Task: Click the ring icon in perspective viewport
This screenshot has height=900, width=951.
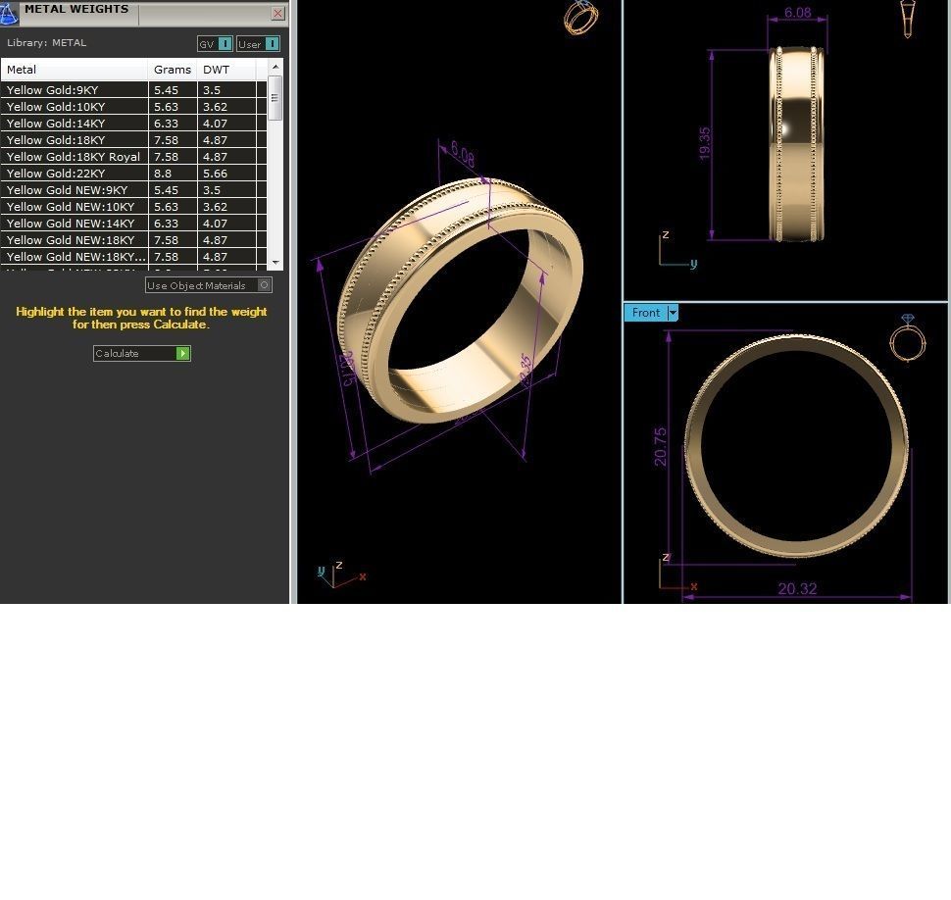Action: (x=580, y=18)
